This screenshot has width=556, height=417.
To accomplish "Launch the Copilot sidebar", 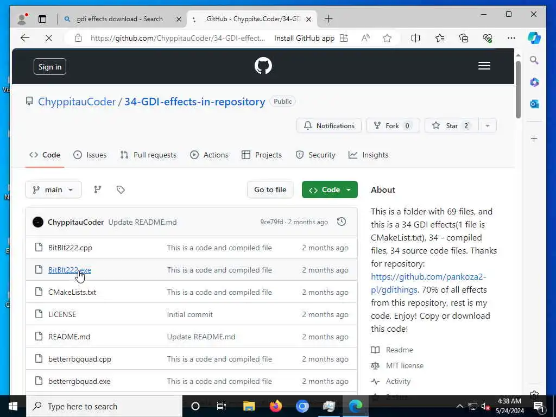I will coord(534,38).
